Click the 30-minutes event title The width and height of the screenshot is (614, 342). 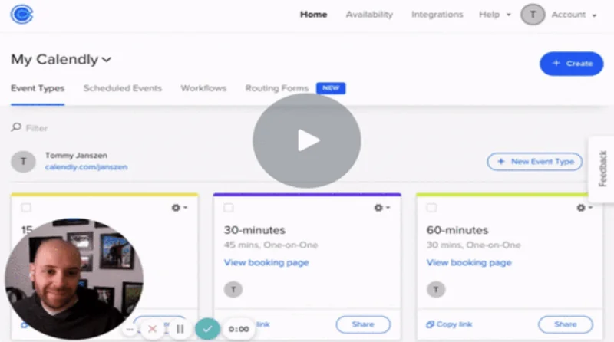(x=255, y=230)
